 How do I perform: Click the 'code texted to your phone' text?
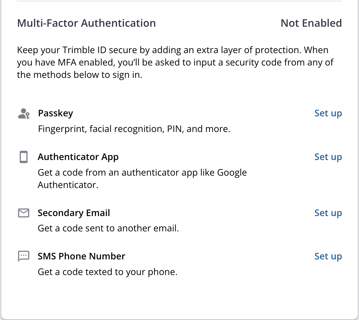click(108, 272)
